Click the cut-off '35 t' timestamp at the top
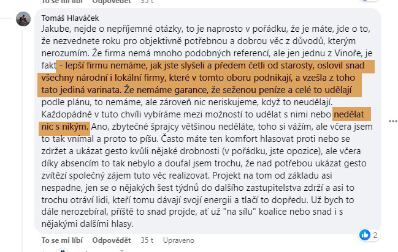Screen dimensions: 398x252 [x=147, y=2]
